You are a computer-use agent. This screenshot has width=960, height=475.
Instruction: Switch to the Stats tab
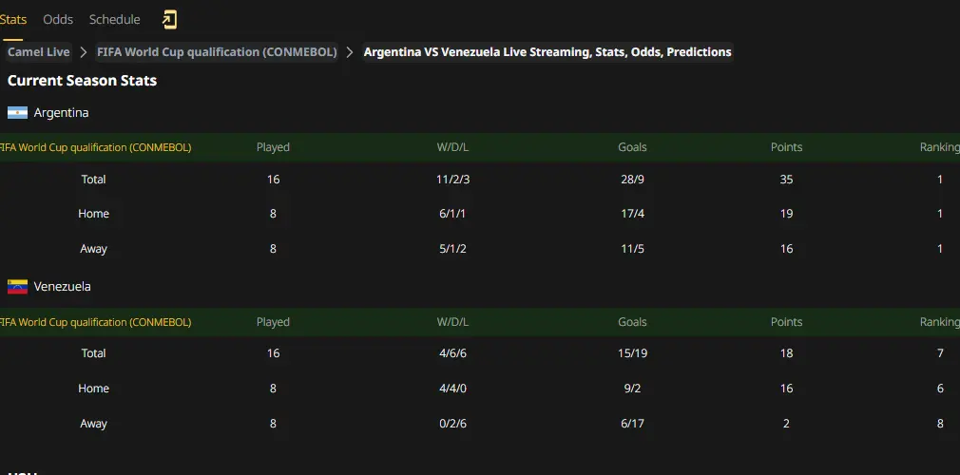(13, 20)
